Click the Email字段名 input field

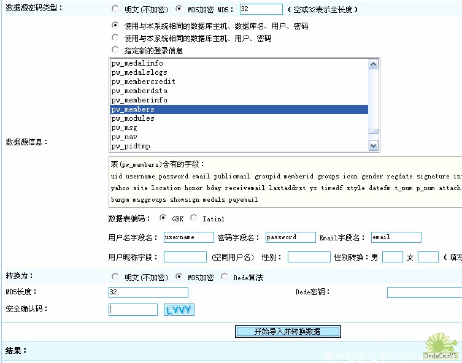[396, 237]
